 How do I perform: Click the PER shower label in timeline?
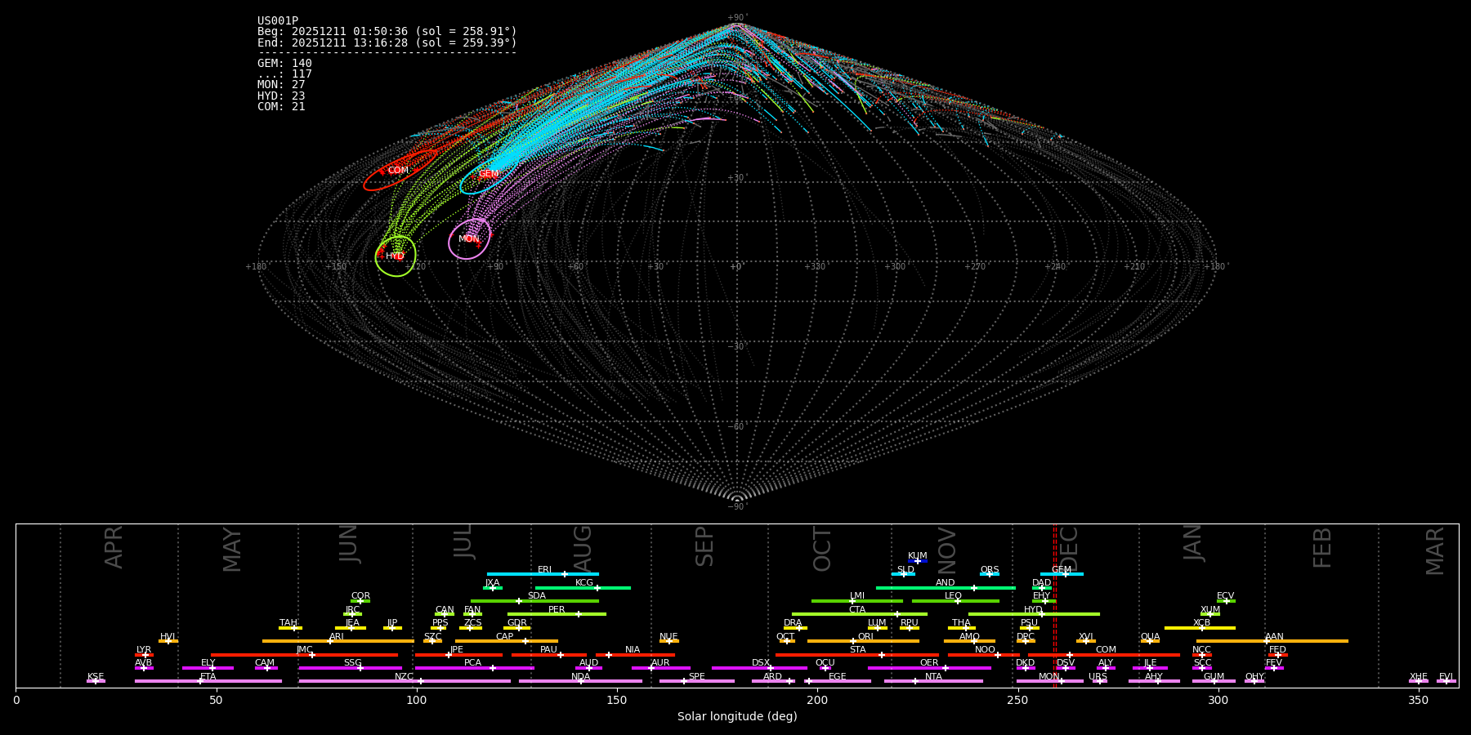tap(557, 610)
